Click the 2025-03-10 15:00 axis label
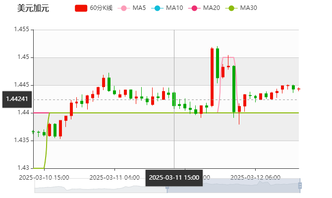 point(44,177)
